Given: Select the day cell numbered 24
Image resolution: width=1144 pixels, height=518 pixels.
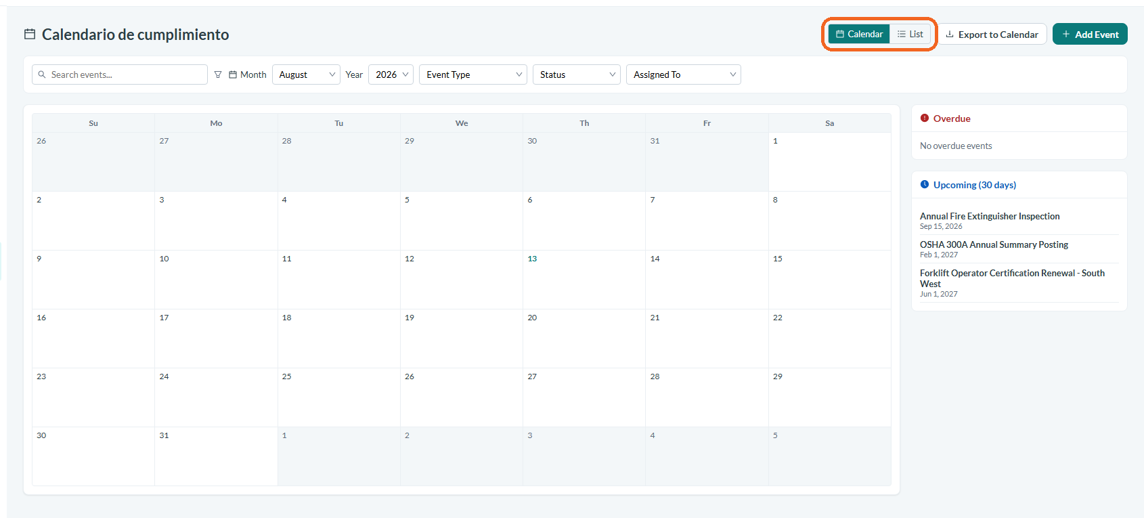Looking at the screenshot, I should coord(216,397).
